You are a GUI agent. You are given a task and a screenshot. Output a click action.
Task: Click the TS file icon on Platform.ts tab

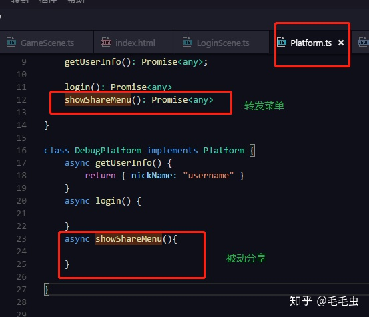(282, 42)
